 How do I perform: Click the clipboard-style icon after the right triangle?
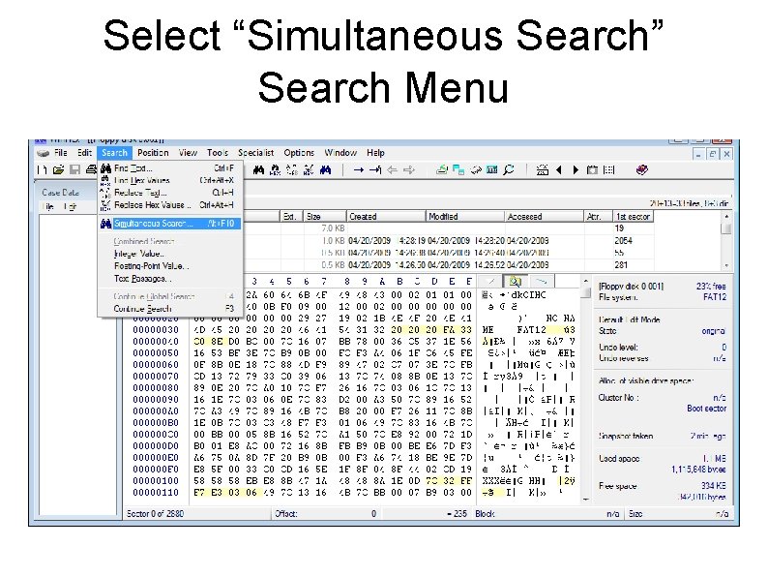click(592, 170)
